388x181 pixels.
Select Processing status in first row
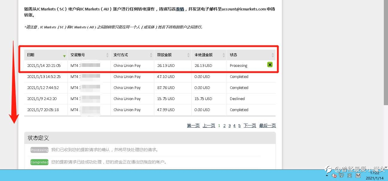239,66
